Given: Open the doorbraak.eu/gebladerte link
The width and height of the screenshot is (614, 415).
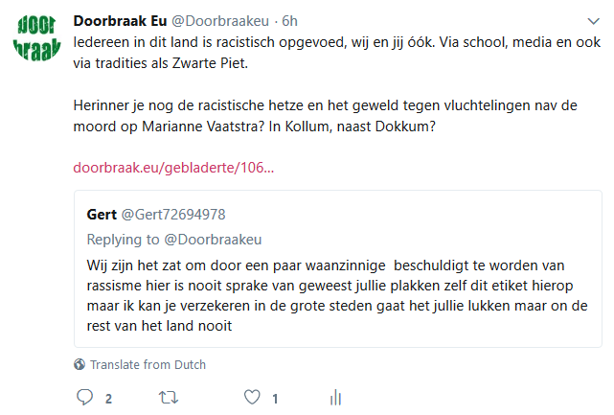Looking at the screenshot, I should click(173, 168).
